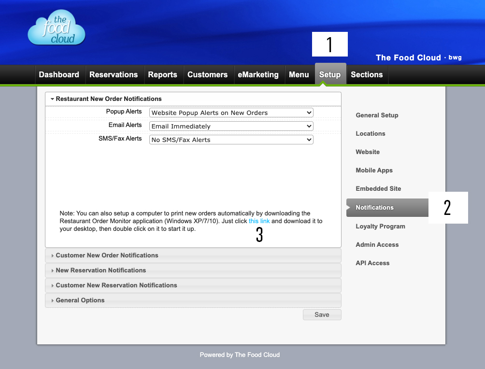The width and height of the screenshot is (485, 369).
Task: Open the SMS/Fax Alerts dropdown
Action: pos(231,140)
